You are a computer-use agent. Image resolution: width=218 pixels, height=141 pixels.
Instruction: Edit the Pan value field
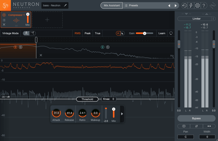click(x=186, y=137)
